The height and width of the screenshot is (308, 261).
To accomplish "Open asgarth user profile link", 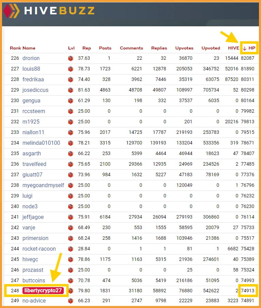I will point(32,153).
